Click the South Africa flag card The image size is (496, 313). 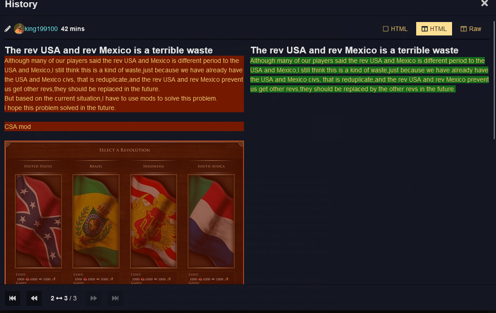coord(211,221)
